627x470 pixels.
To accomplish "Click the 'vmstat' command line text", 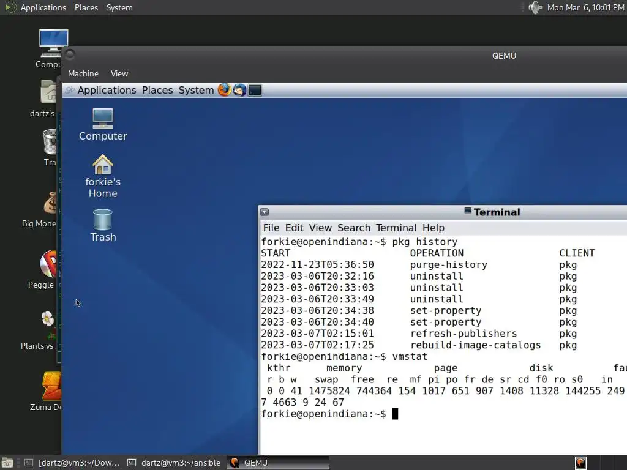I will click(x=410, y=357).
